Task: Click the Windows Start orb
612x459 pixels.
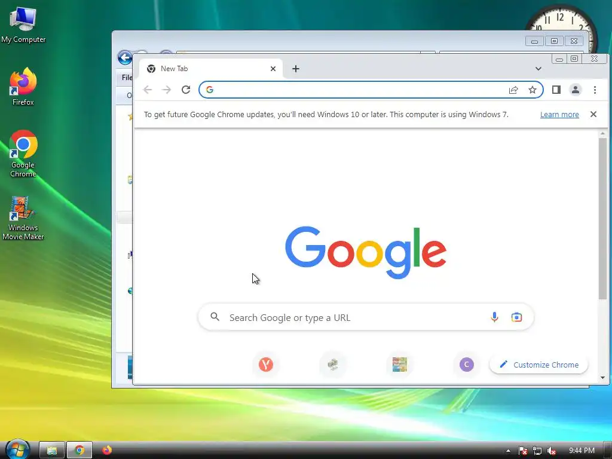Action: (x=17, y=449)
